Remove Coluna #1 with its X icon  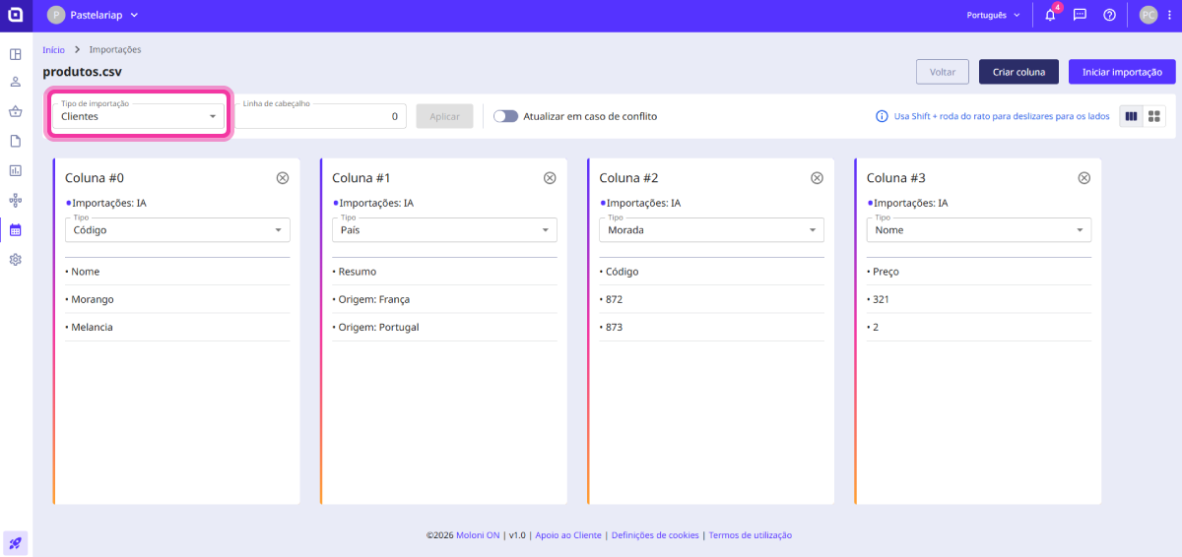(550, 178)
